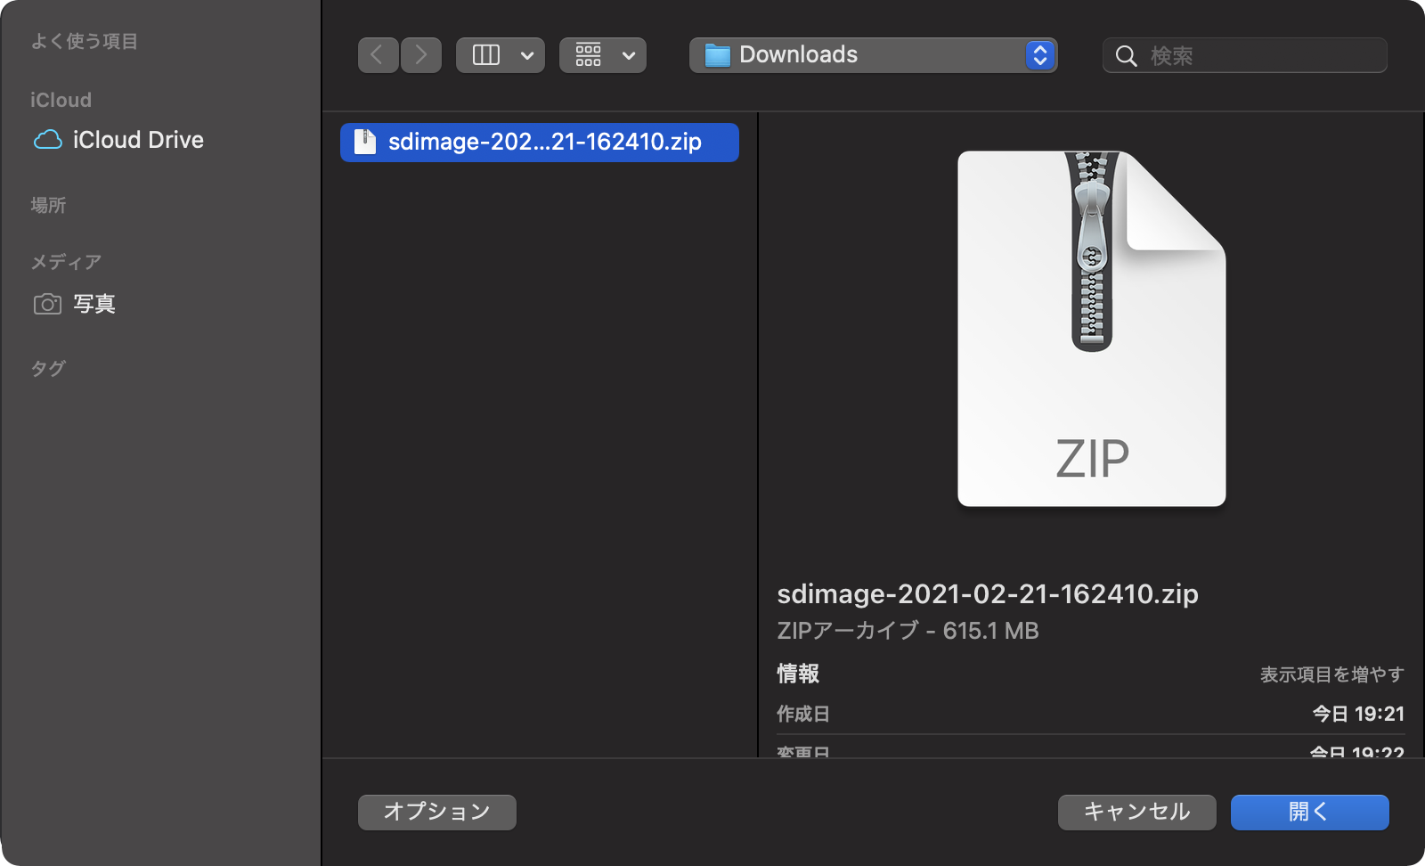
Task: Click the zip file icon in list
Action: [x=365, y=143]
